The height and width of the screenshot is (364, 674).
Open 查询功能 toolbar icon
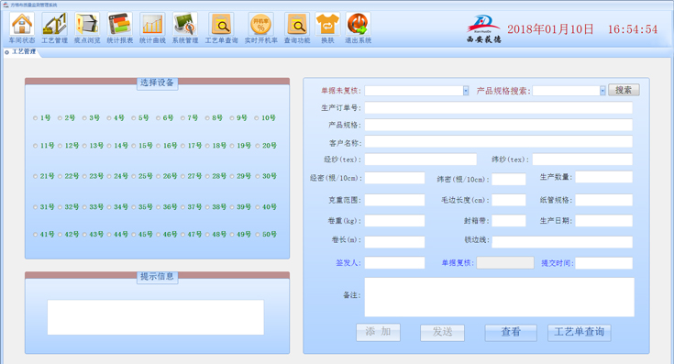297,24
